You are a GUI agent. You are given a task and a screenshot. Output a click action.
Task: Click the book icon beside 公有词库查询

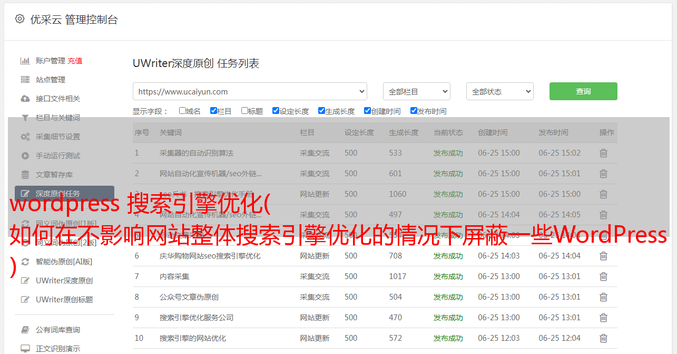click(25, 330)
